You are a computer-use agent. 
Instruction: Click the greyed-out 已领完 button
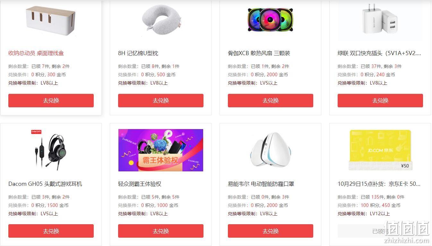(380, 231)
